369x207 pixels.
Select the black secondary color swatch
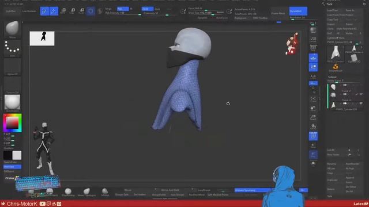pyautogui.click(x=7, y=155)
